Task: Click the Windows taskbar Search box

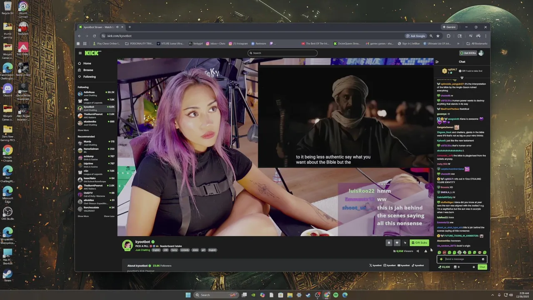Action: pyautogui.click(x=217, y=295)
